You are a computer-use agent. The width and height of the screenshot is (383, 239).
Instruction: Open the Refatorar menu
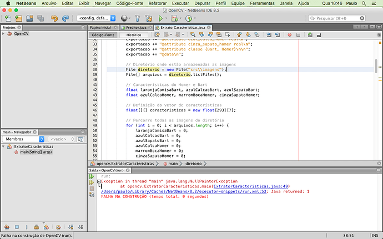158,3
